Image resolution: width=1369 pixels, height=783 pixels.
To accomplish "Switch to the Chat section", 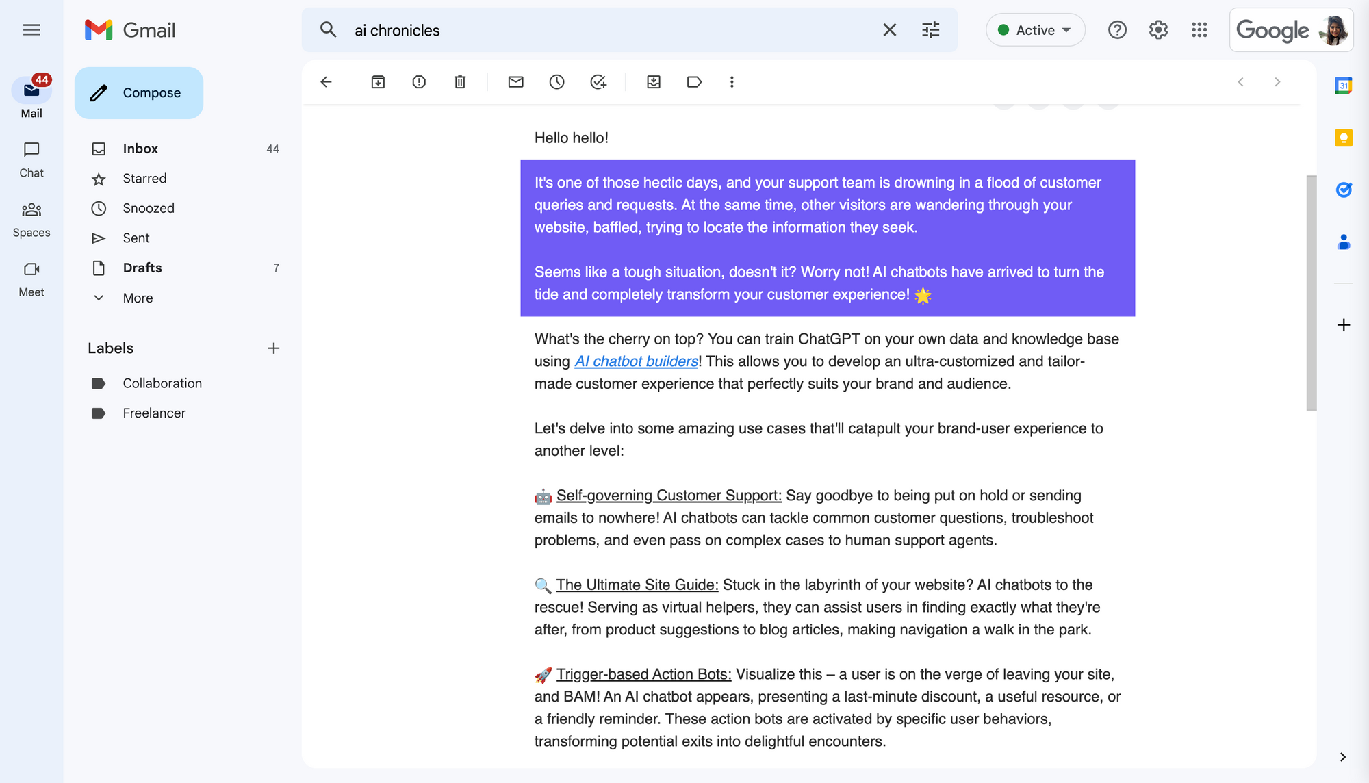I will pyautogui.click(x=31, y=159).
